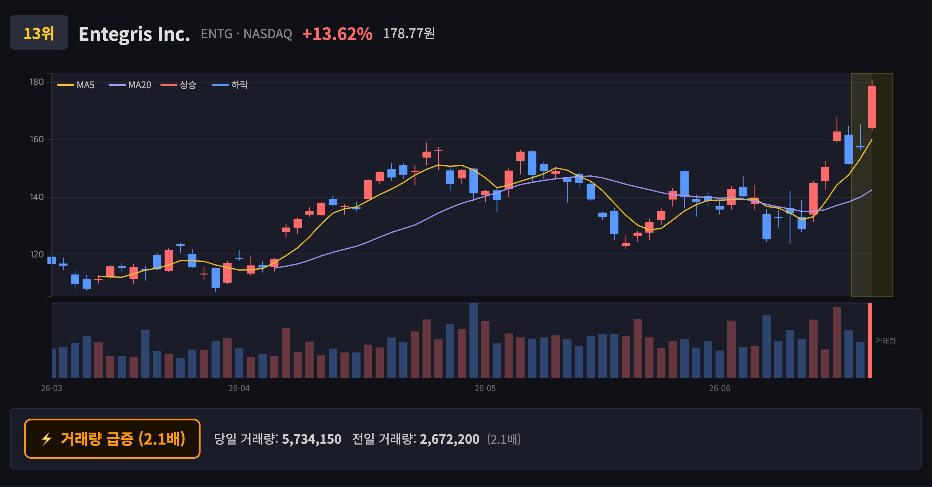
Task: Click the 26-04 date axis label
Action: 239,388
